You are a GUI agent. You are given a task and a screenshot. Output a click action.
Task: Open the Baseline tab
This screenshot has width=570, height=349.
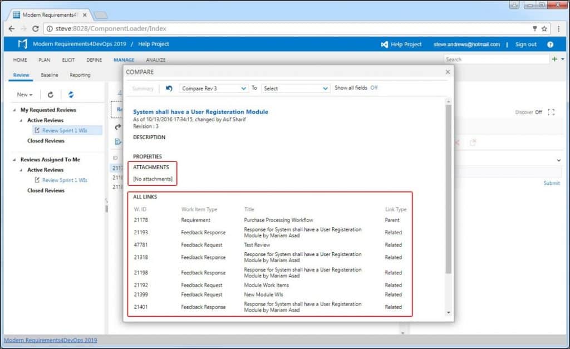[x=49, y=73]
